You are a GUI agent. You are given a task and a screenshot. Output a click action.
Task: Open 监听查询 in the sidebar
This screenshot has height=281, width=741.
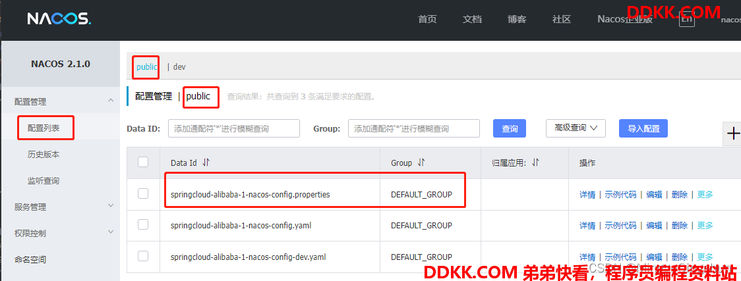coord(44,180)
